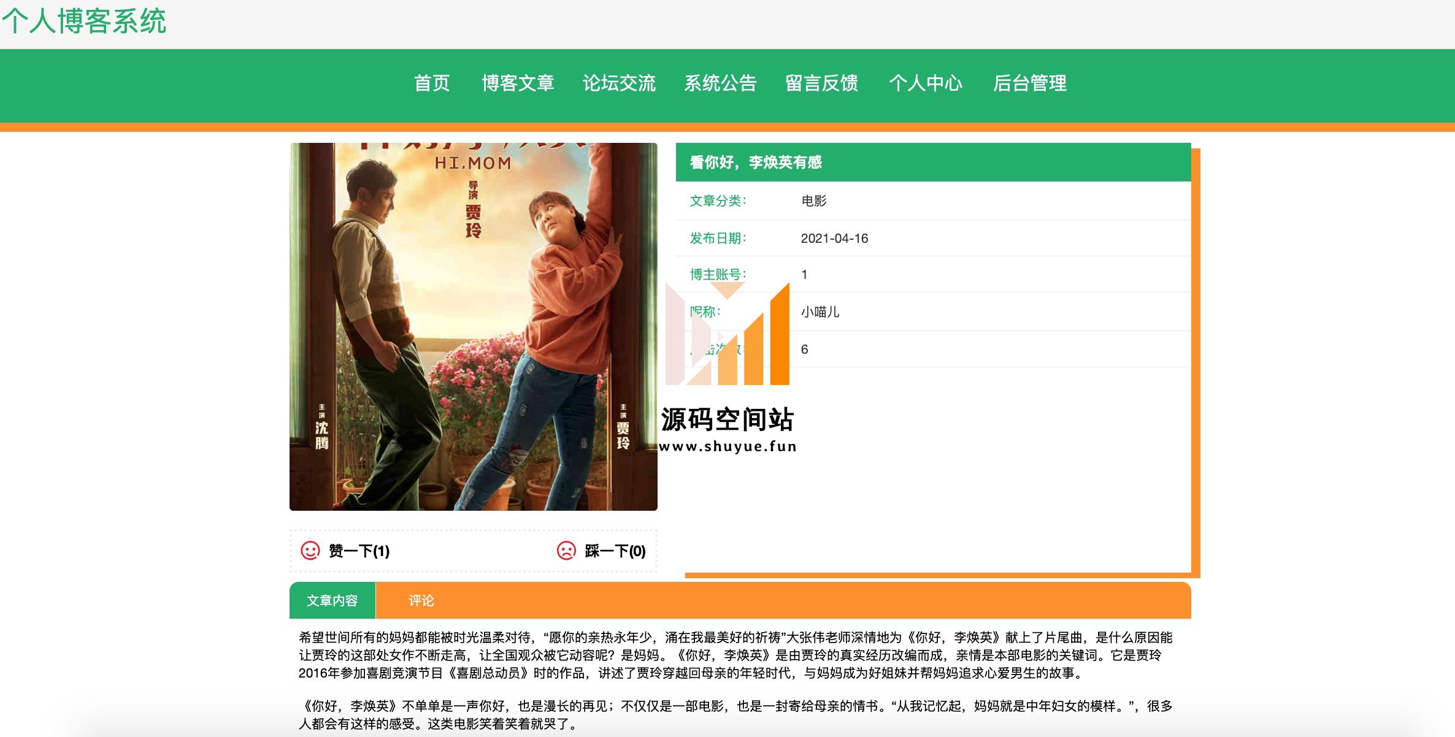The width and height of the screenshot is (1455, 737).
Task: Click the sad face dislike icon
Action: [566, 551]
